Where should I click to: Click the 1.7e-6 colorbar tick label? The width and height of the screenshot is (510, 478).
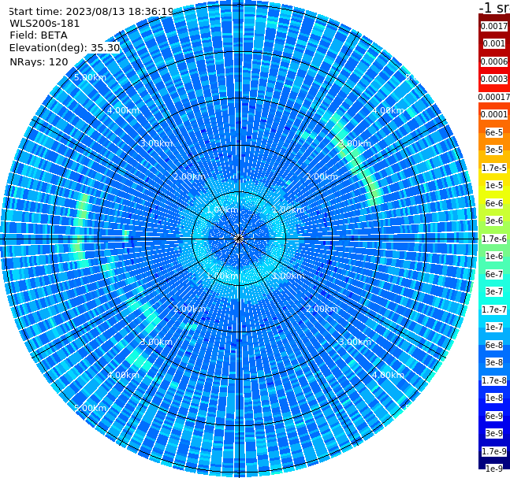tap(494, 239)
